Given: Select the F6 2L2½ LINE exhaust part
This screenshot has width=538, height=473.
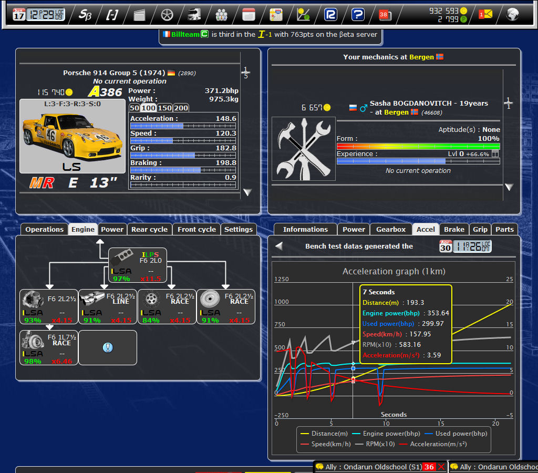Looking at the screenshot, I should (108, 306).
